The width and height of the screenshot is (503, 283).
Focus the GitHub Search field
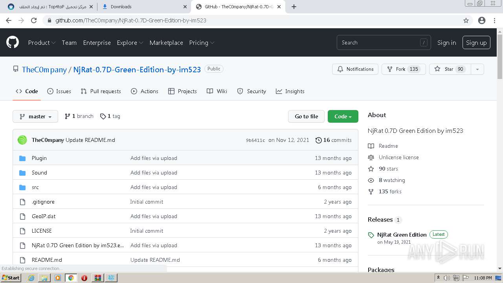(384, 42)
